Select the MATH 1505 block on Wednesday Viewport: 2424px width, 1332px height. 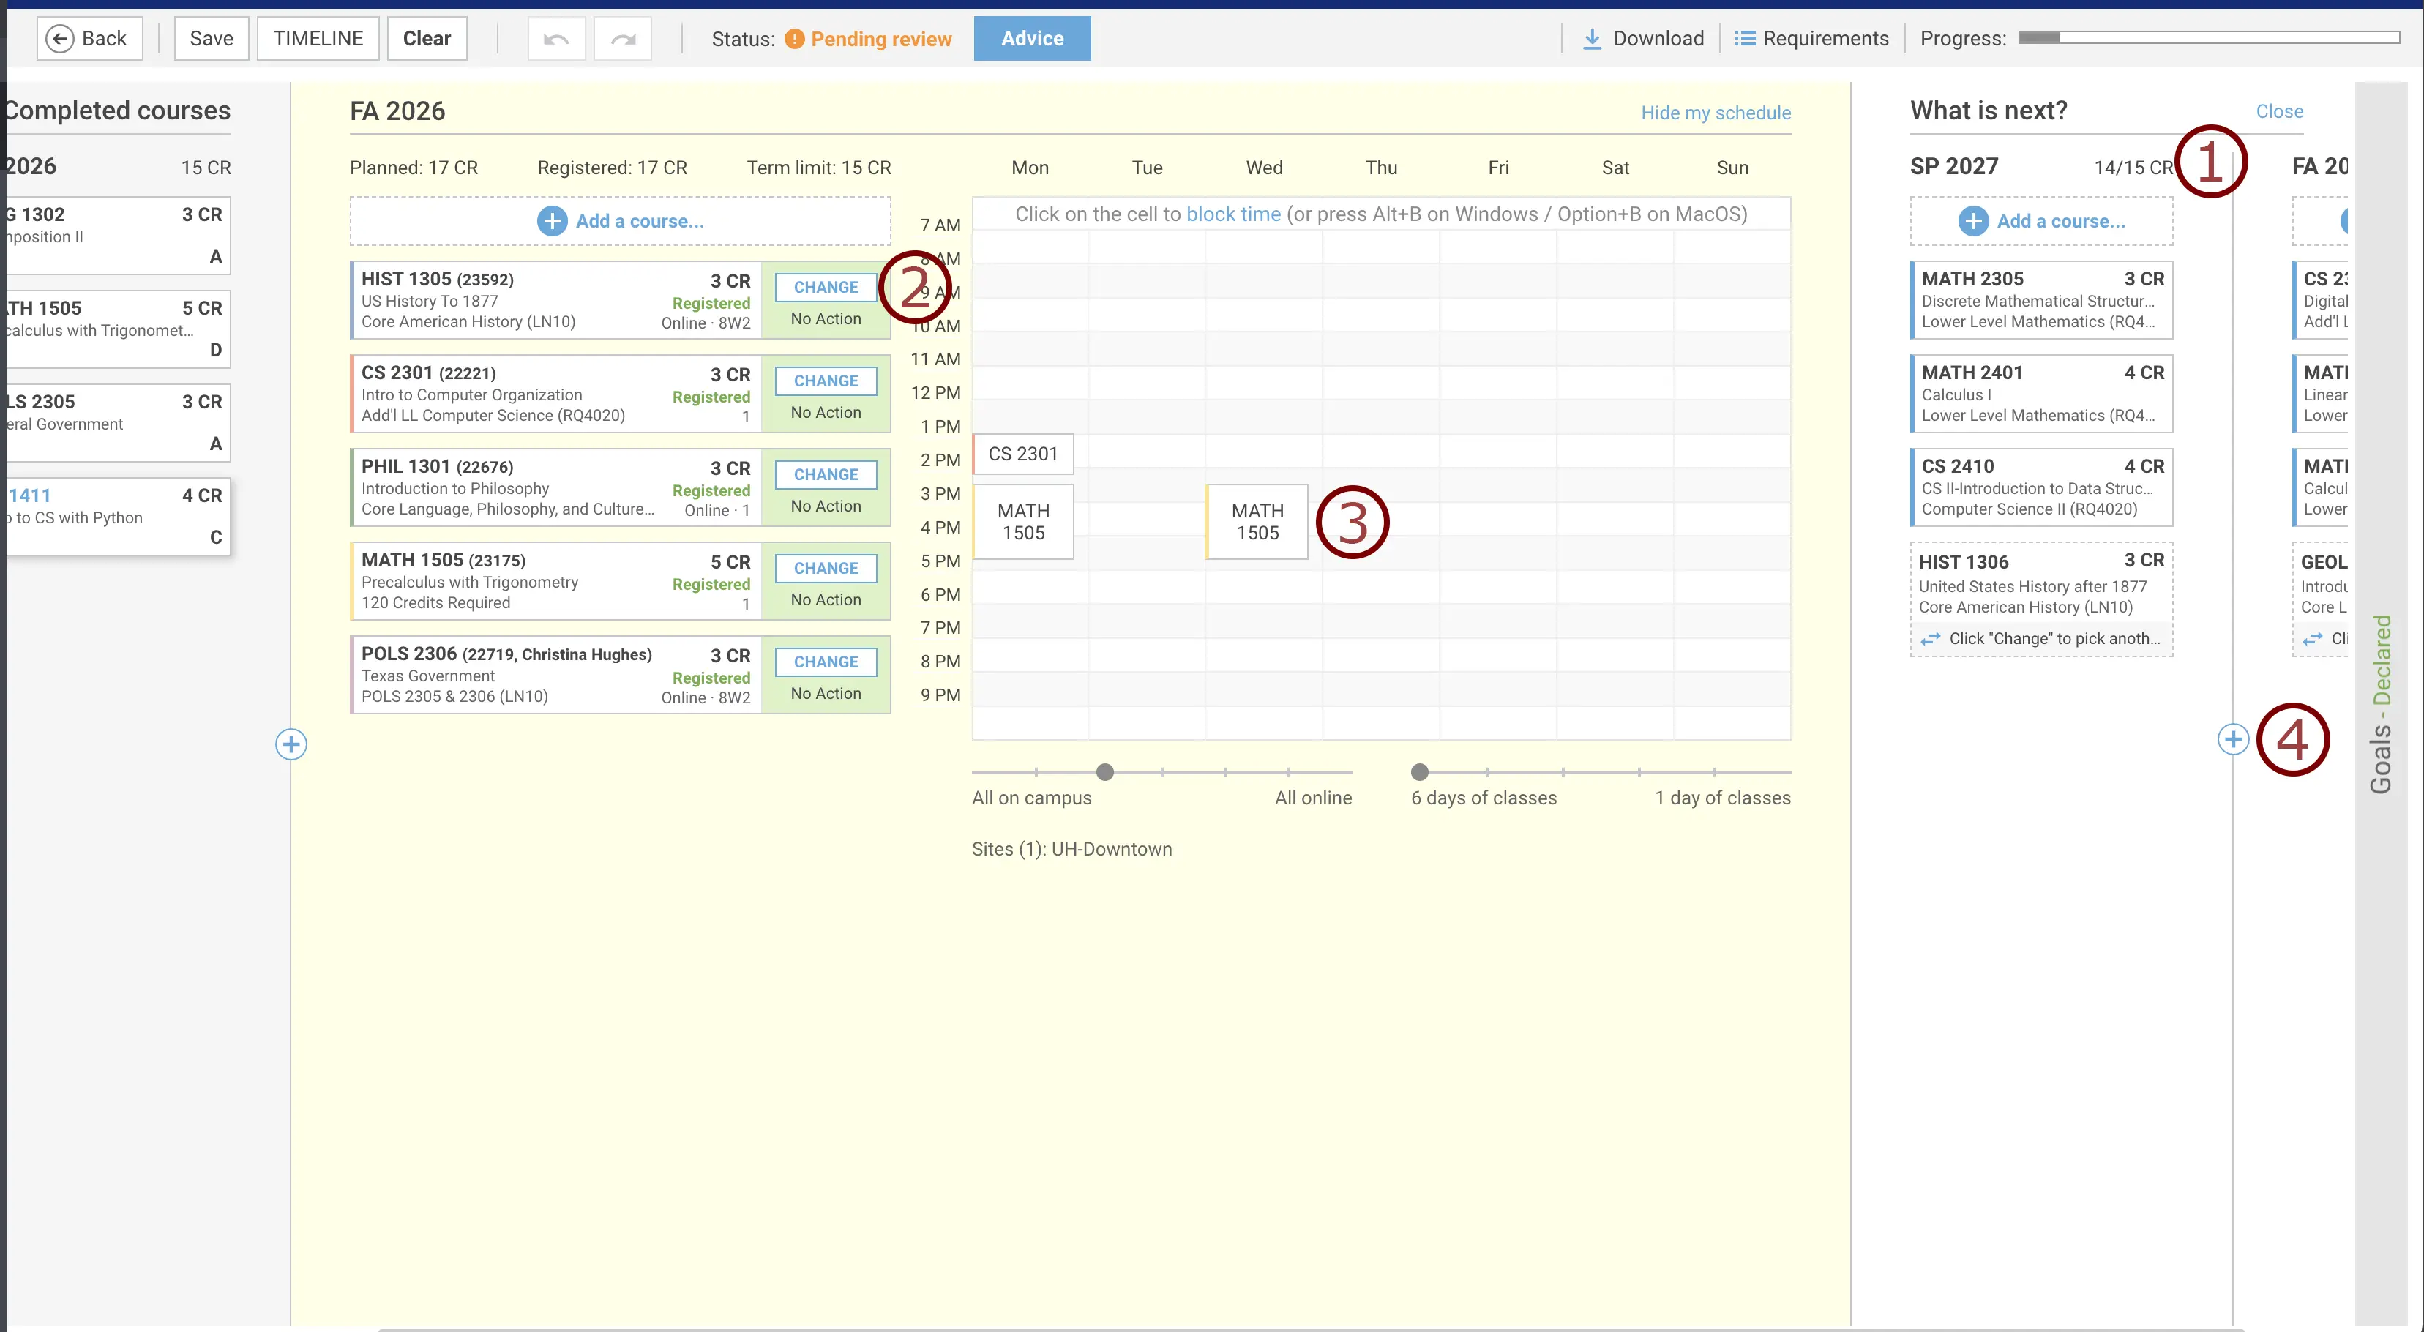[x=1257, y=522]
